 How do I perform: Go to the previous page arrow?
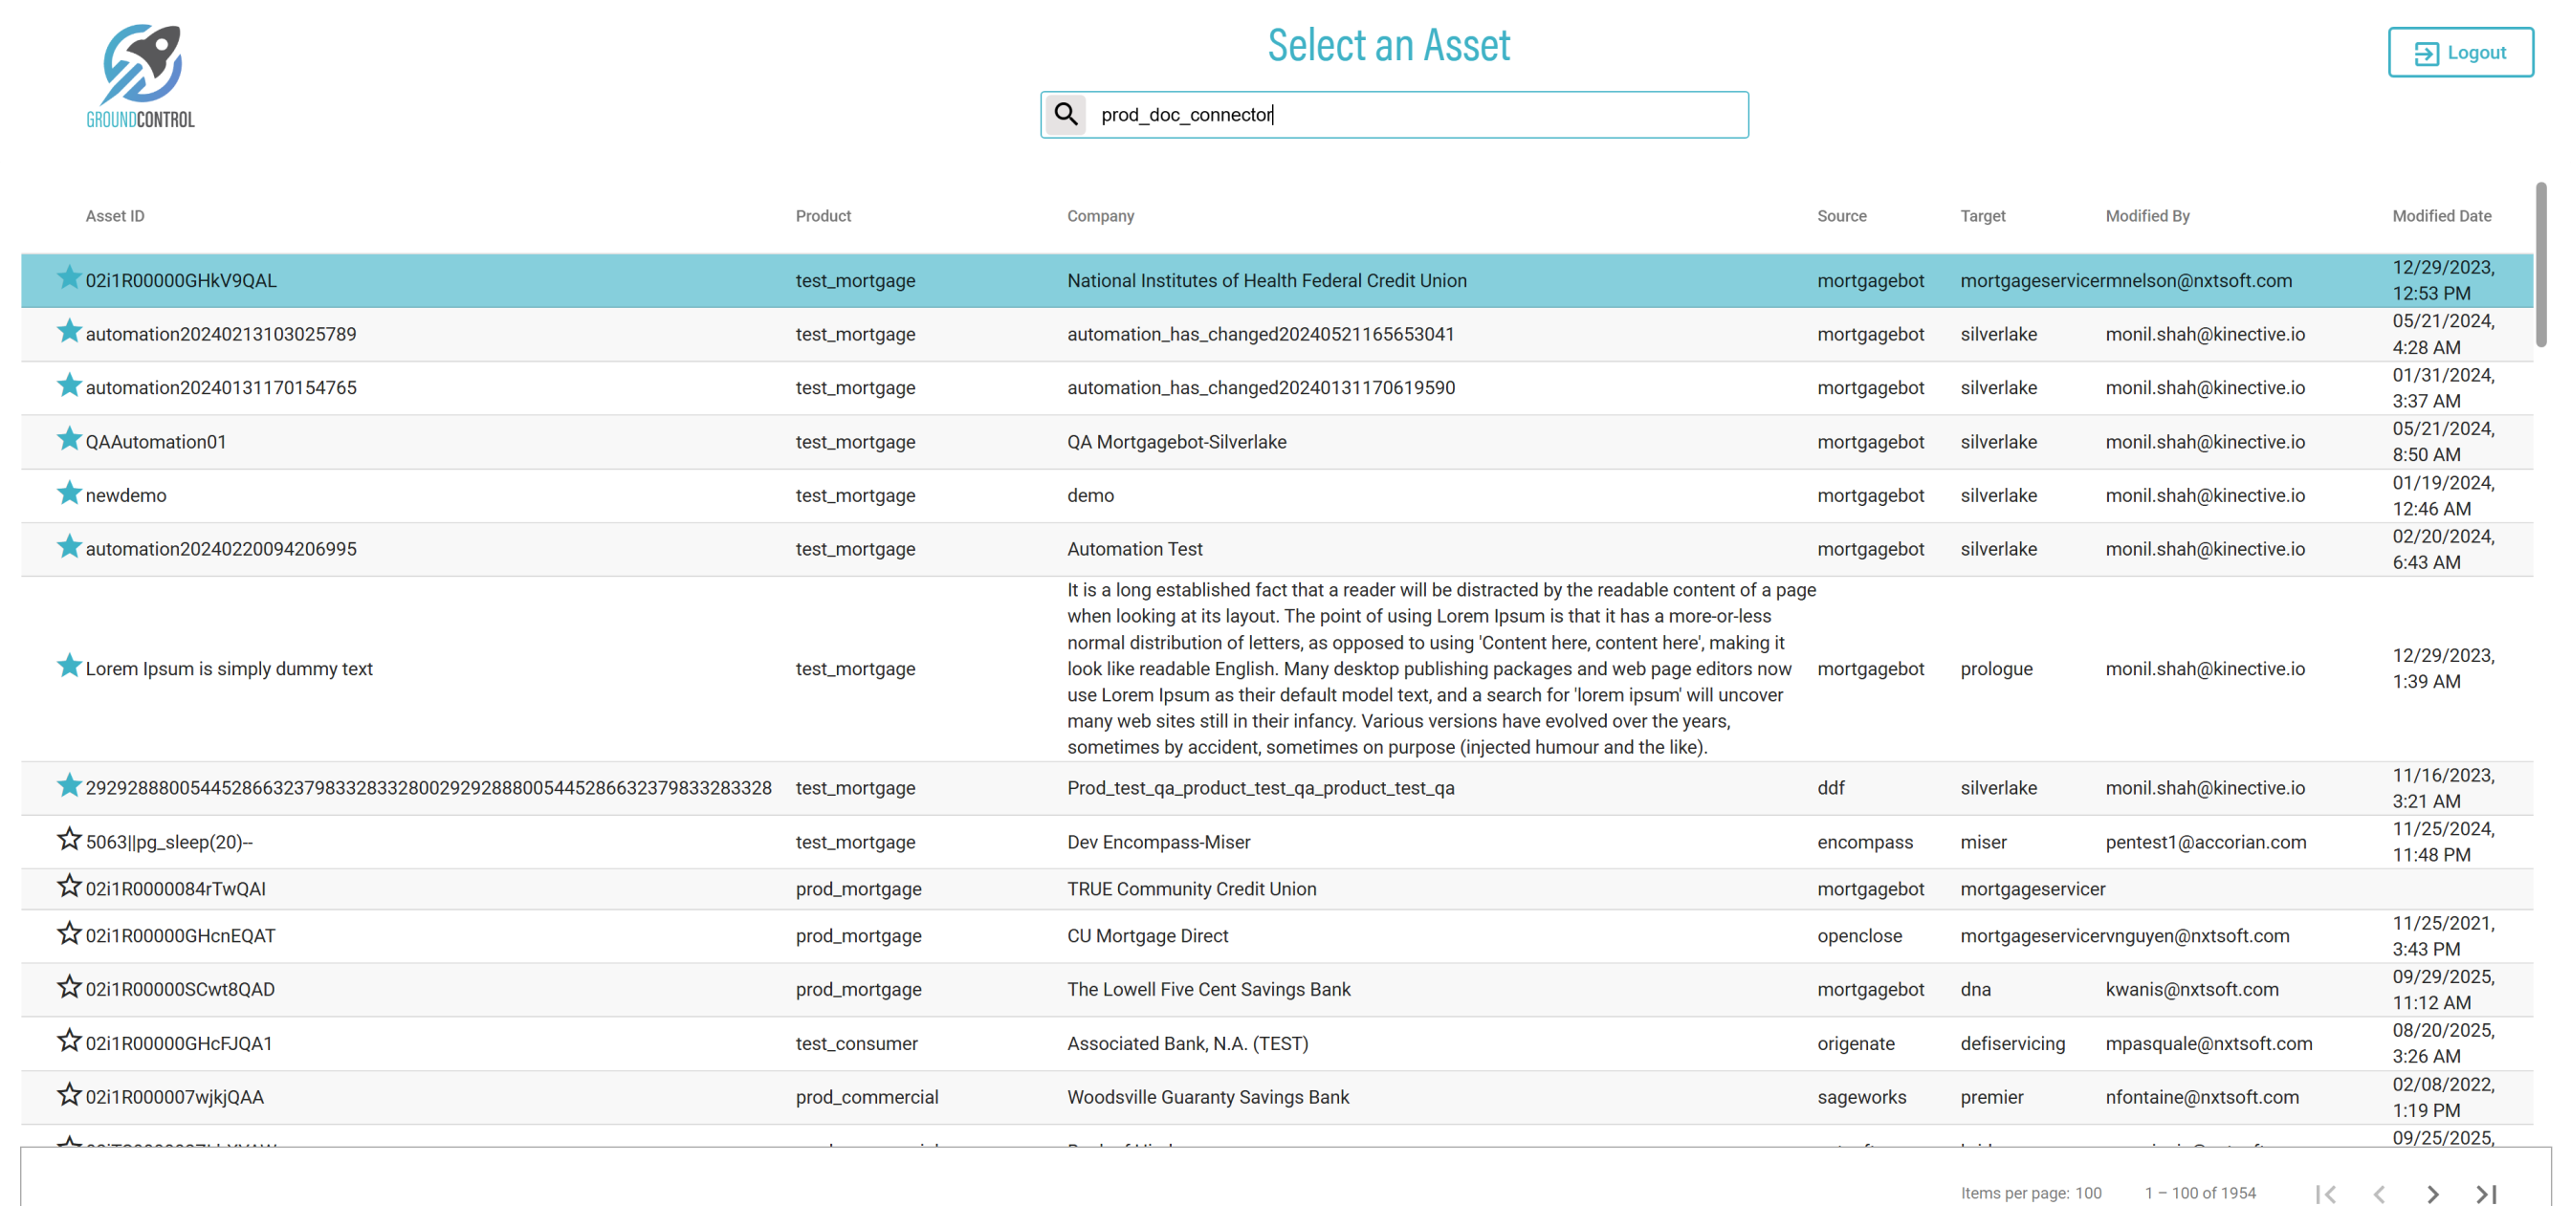click(2380, 1193)
